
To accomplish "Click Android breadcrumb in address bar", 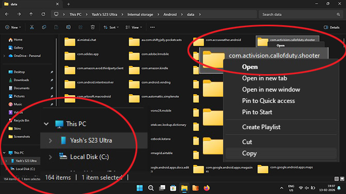I will (x=170, y=14).
